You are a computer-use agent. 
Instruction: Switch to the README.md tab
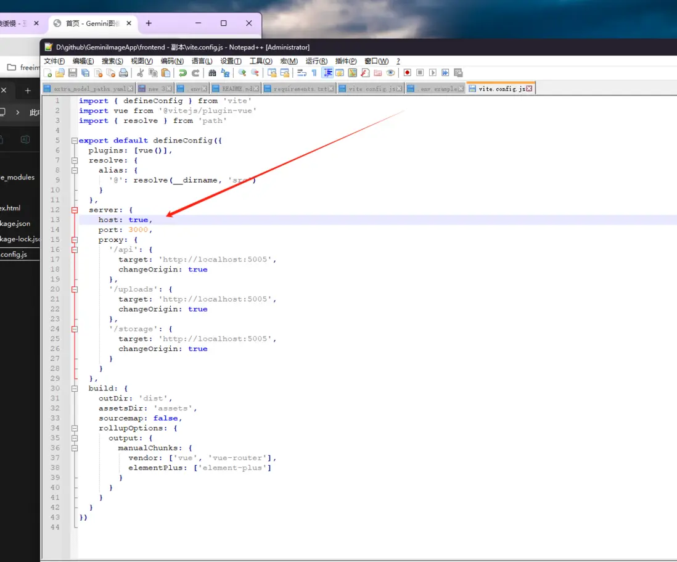point(236,89)
